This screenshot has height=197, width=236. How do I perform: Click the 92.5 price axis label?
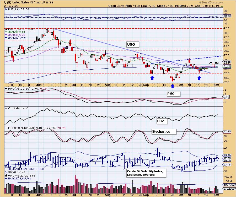click(227, 28)
